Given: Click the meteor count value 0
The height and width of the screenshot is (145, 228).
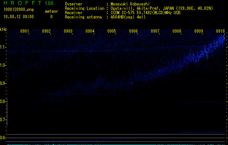Looking at the screenshot, I should [51, 17].
